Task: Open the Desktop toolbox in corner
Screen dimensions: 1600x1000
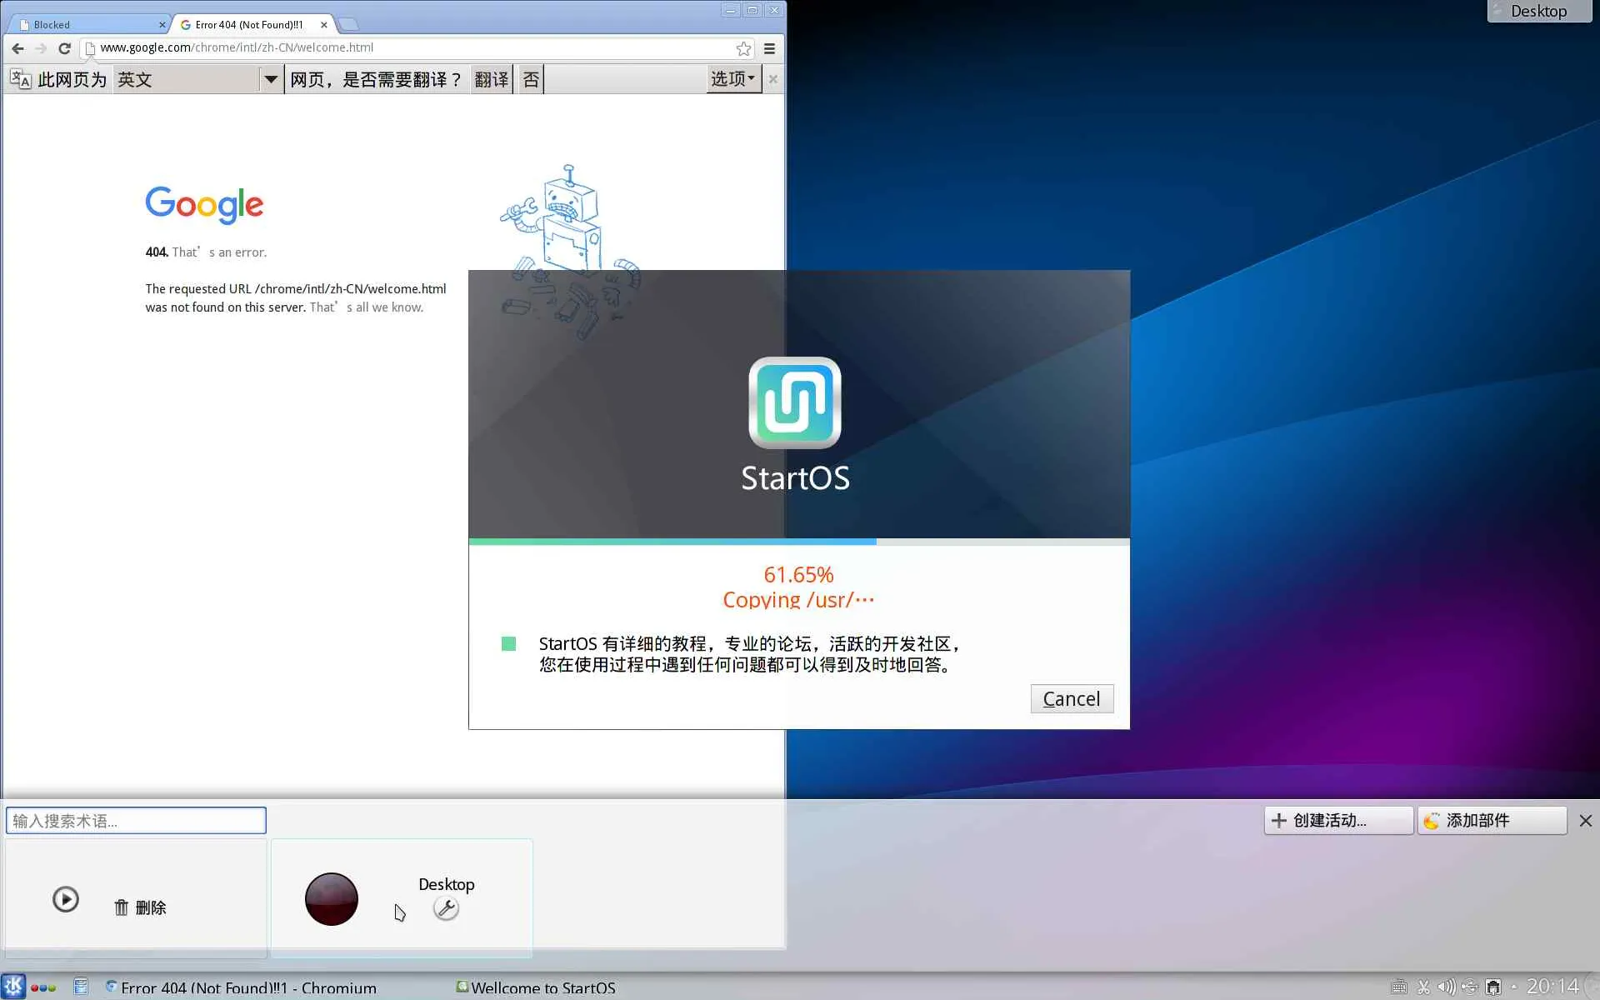Action: point(1538,11)
